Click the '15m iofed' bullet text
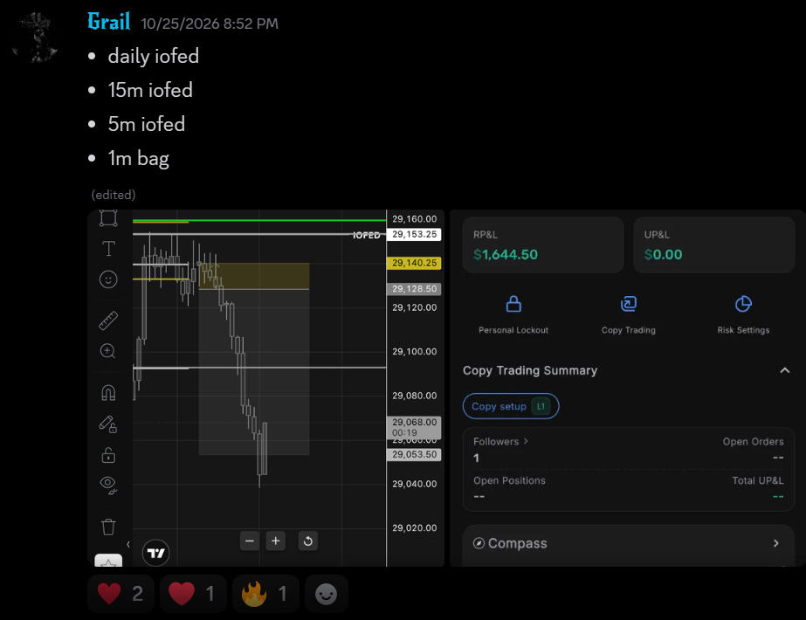Screen dimensions: 806x620 coord(150,90)
